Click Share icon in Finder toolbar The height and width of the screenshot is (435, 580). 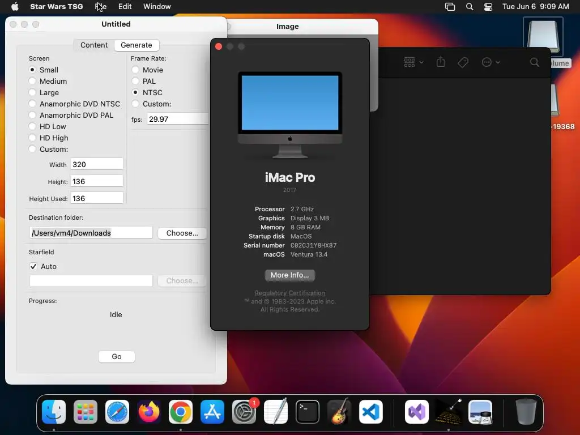[441, 62]
